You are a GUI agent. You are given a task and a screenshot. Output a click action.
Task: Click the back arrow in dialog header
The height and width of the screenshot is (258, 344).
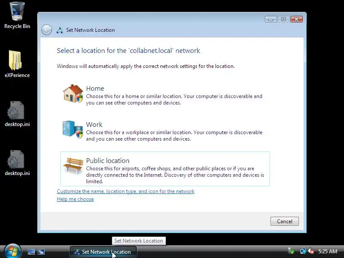pos(46,30)
